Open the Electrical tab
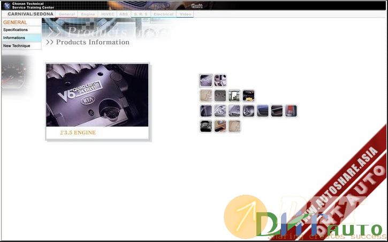388x242 pixels. click(x=163, y=14)
